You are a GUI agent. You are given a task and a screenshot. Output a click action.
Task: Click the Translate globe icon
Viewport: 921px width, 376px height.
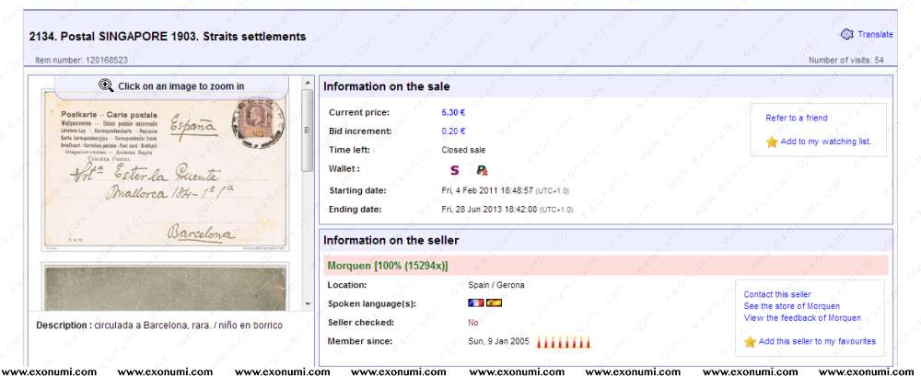tap(846, 35)
